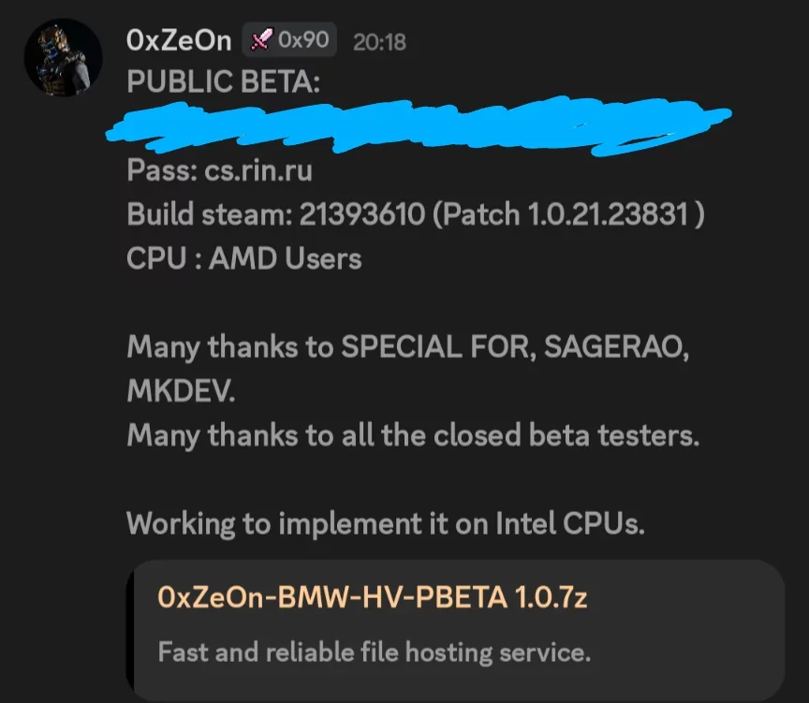809x703 pixels.
Task: Click the build number 21393610
Action: (362, 214)
